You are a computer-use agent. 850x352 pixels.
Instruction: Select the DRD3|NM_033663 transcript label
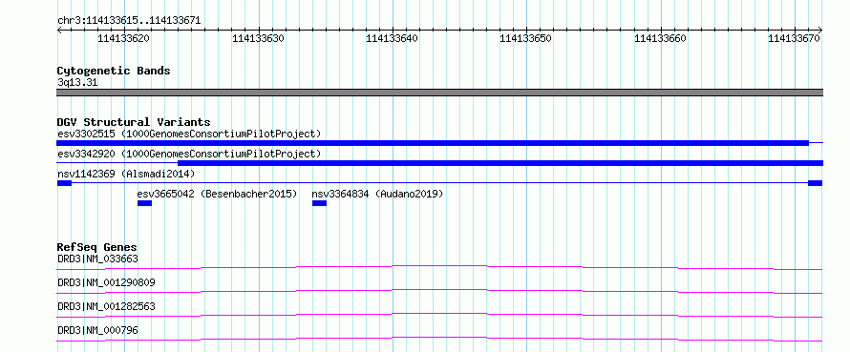pyautogui.click(x=97, y=259)
